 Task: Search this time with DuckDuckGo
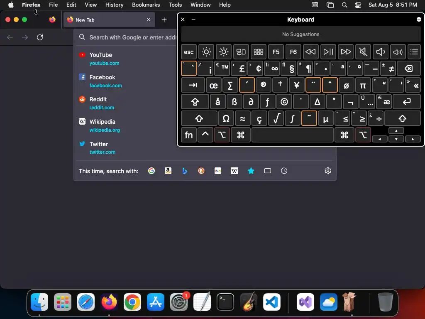pos(201,171)
